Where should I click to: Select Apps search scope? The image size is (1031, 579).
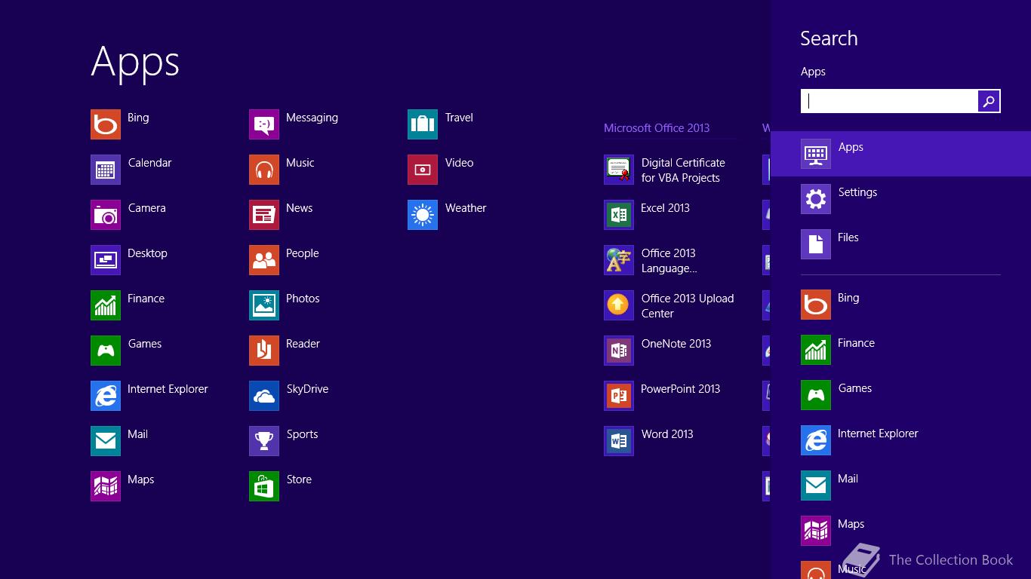pos(901,154)
